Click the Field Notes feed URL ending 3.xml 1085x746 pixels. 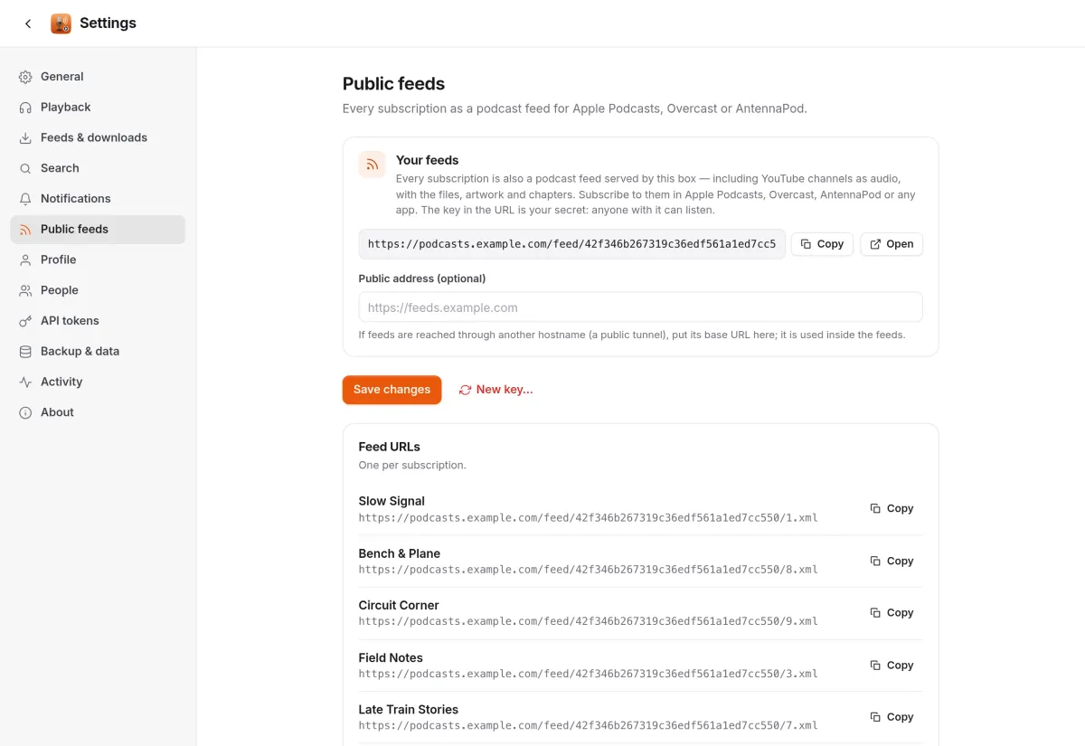[589, 674]
